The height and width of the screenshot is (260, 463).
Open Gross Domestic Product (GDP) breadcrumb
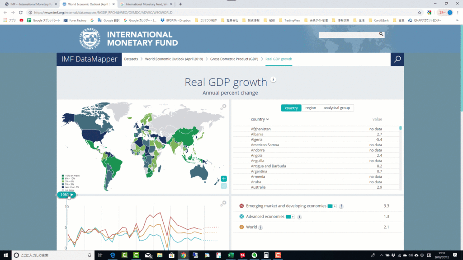click(x=234, y=59)
